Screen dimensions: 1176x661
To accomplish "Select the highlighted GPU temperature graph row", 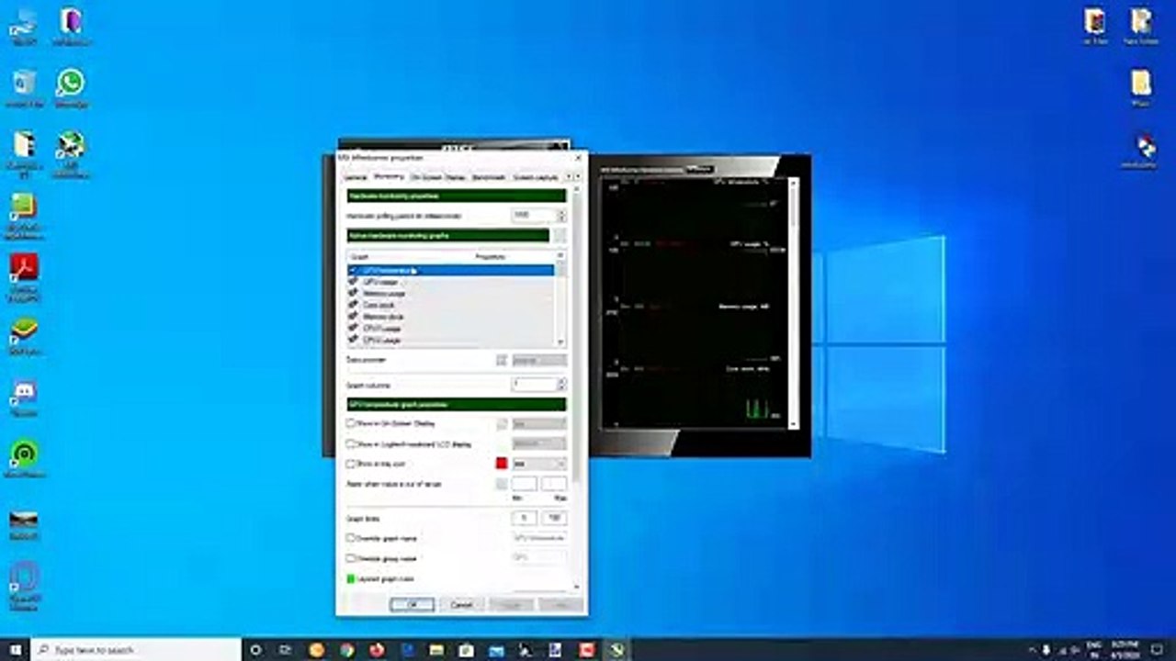I will tap(450, 271).
